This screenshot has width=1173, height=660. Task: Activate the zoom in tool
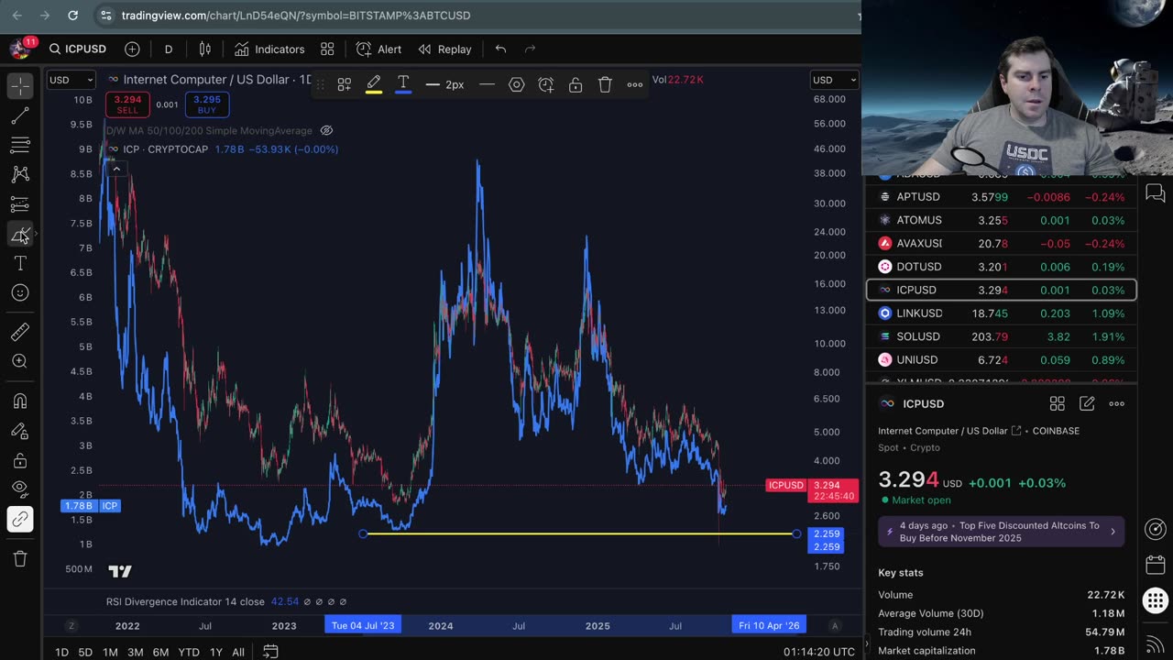click(x=20, y=361)
